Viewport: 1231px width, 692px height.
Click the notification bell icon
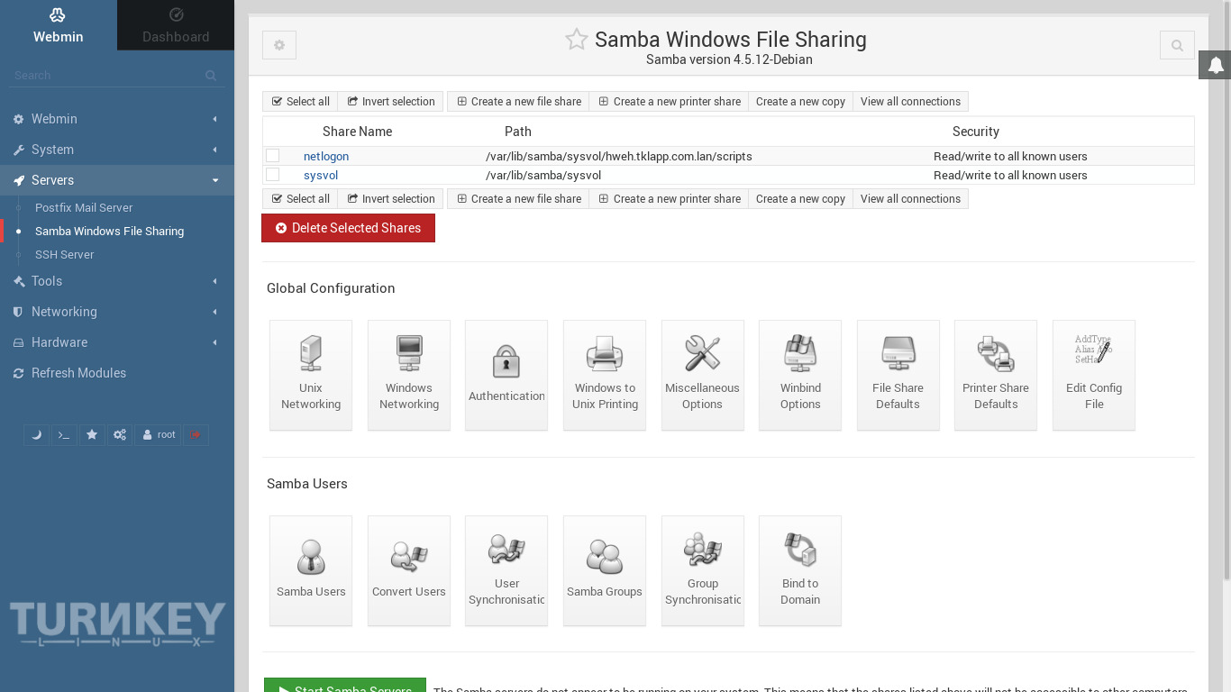click(x=1215, y=65)
